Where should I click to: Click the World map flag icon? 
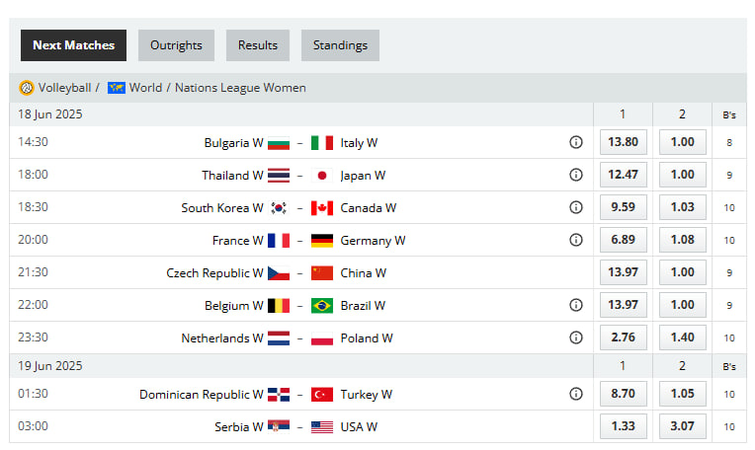(116, 88)
